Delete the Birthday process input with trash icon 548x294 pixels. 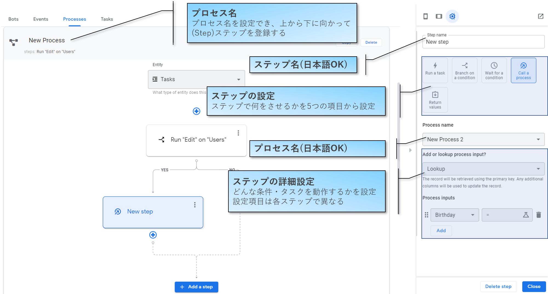pyautogui.click(x=539, y=215)
